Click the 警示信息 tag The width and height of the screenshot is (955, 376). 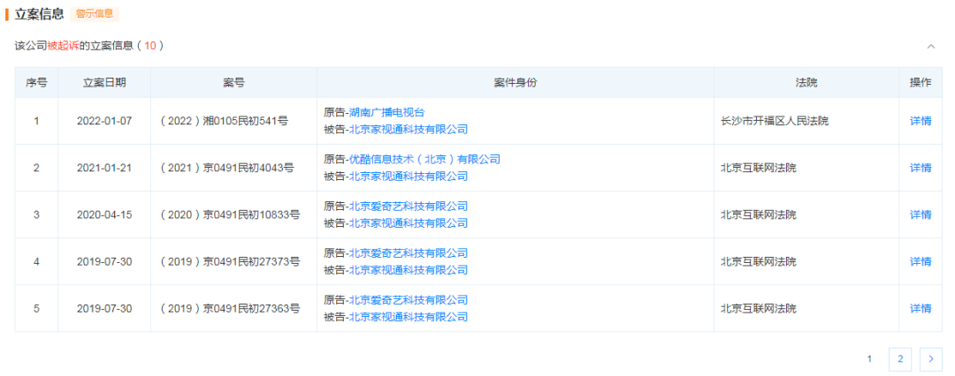[x=95, y=14]
